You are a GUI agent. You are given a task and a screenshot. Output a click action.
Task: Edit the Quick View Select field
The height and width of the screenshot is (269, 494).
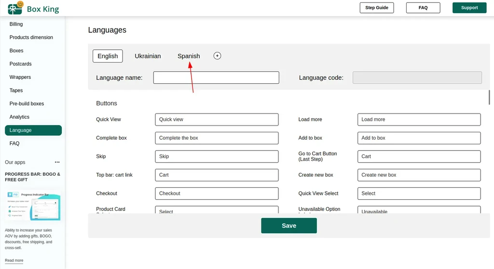tap(419, 193)
